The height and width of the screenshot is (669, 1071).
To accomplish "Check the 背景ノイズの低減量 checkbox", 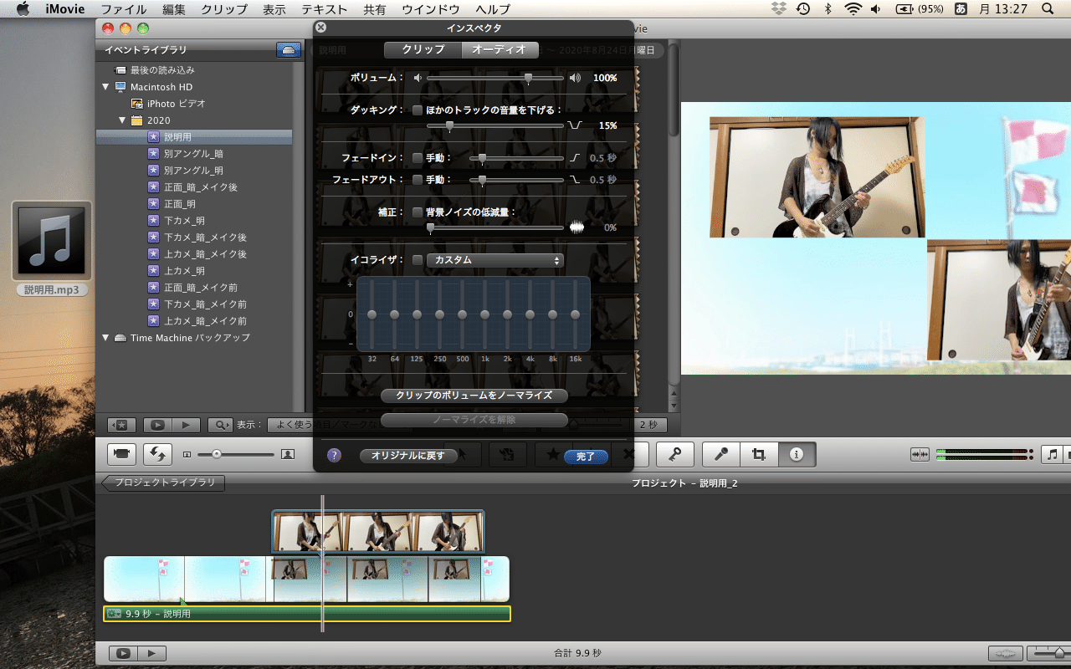I will (x=418, y=212).
